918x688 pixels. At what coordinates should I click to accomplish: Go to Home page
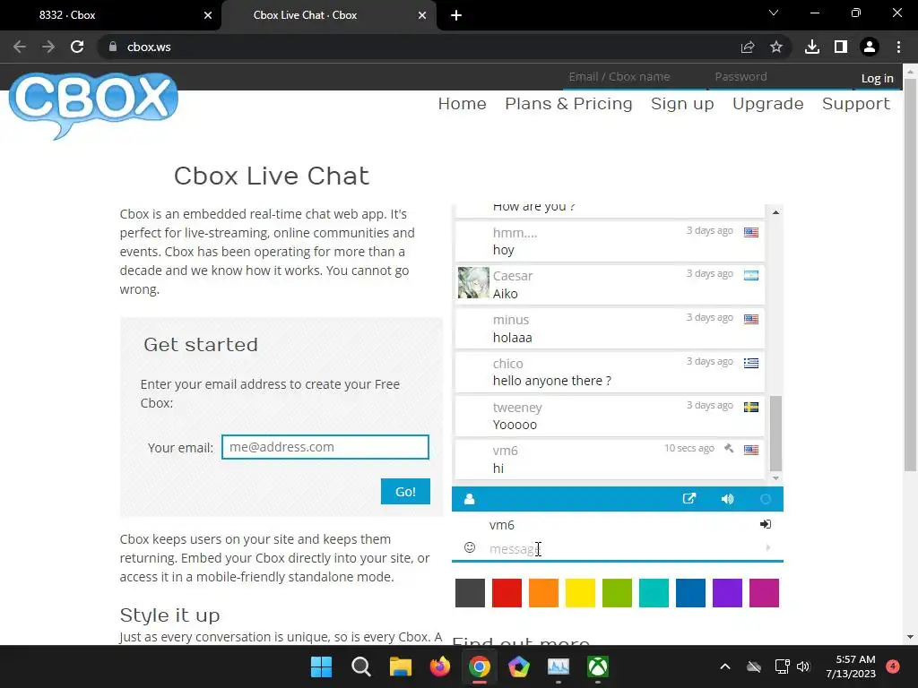[x=462, y=104]
